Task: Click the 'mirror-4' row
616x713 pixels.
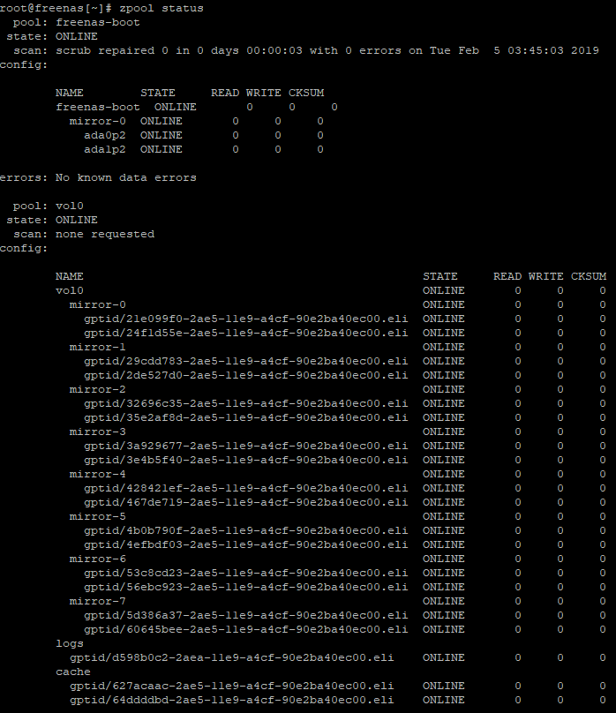Action: [x=337, y=474]
